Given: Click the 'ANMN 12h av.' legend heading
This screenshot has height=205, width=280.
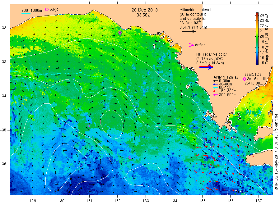Looking at the screenshot, I should [x=226, y=77].
